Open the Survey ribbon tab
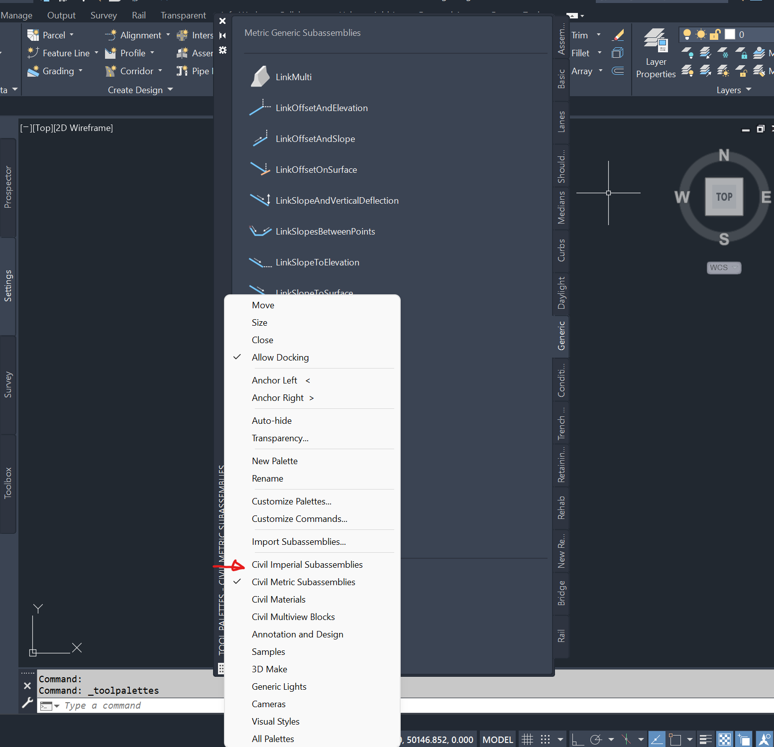This screenshot has height=747, width=774. point(103,15)
